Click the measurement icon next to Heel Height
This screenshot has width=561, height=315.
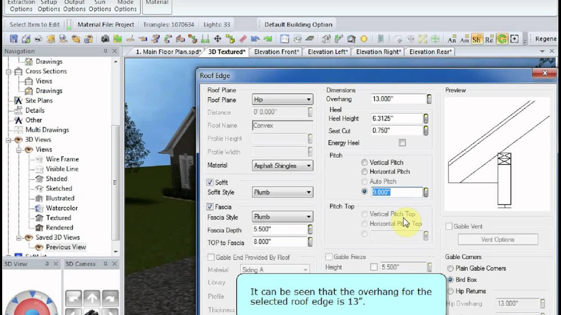[426, 119]
